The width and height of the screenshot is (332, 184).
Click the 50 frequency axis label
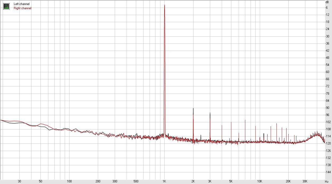point(40,181)
